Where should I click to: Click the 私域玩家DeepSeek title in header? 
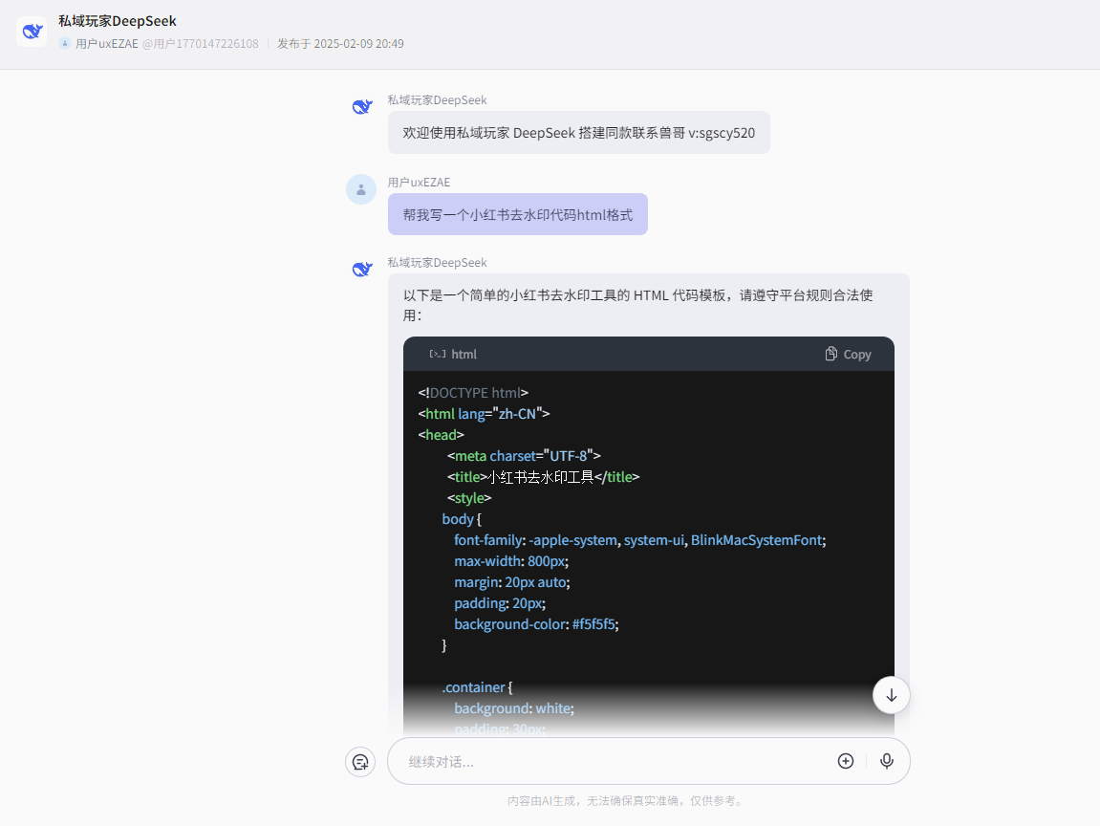(115, 20)
